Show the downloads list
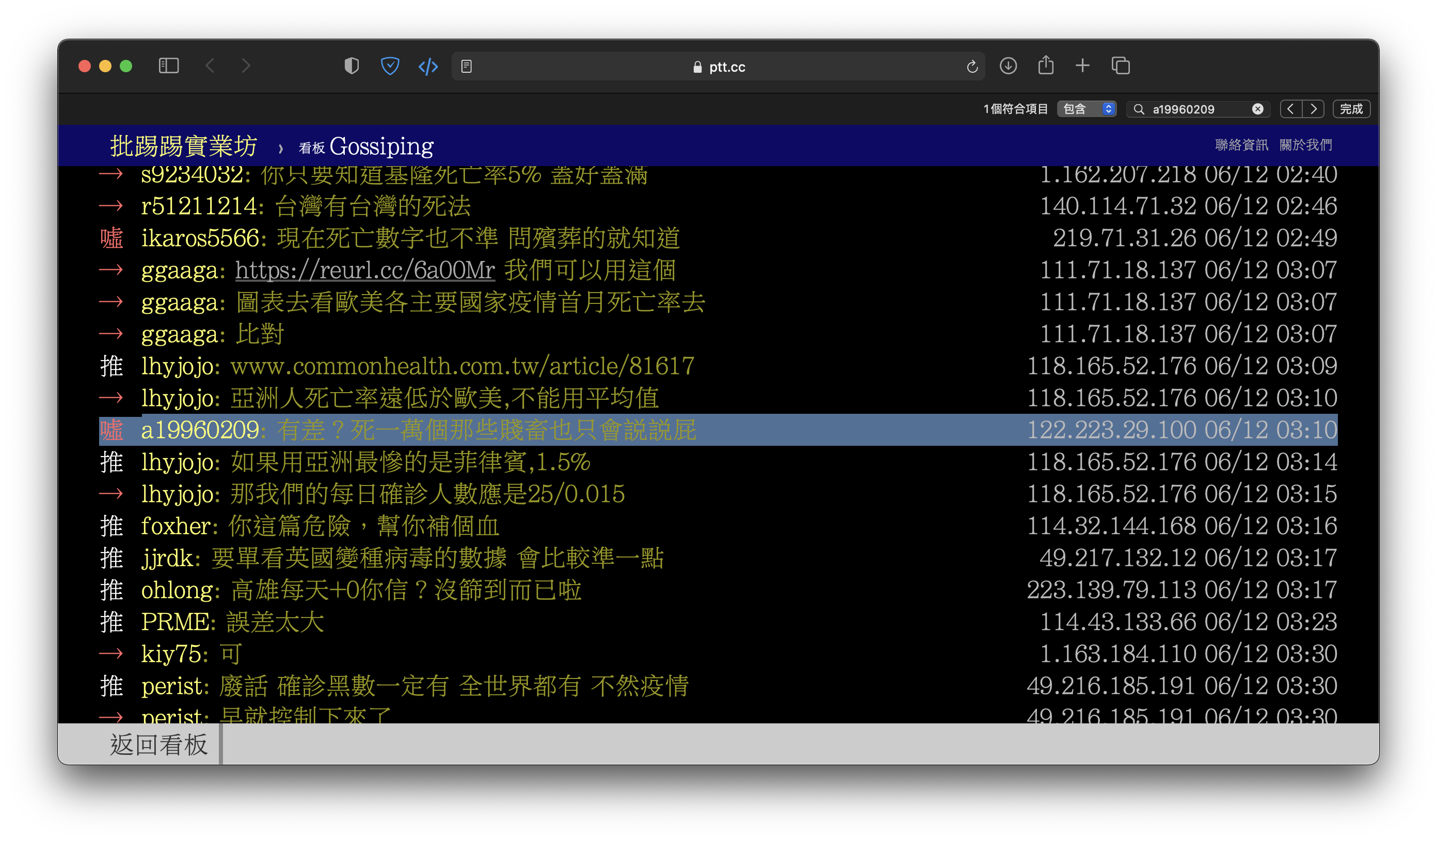1437x841 pixels. click(x=1008, y=66)
